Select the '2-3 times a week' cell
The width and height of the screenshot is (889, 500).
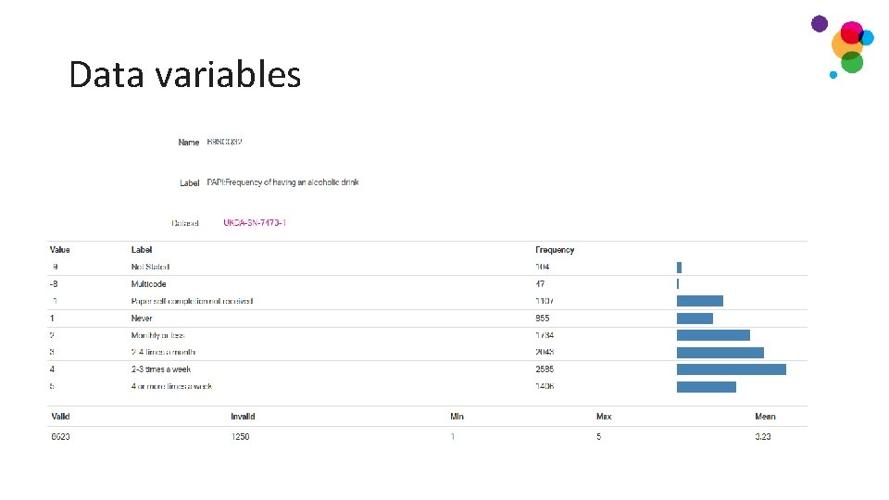tap(161, 369)
